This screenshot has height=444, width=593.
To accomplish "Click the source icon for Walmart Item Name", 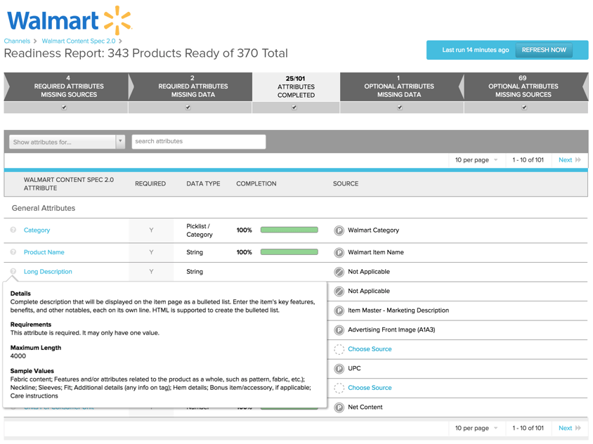I will pyautogui.click(x=339, y=252).
